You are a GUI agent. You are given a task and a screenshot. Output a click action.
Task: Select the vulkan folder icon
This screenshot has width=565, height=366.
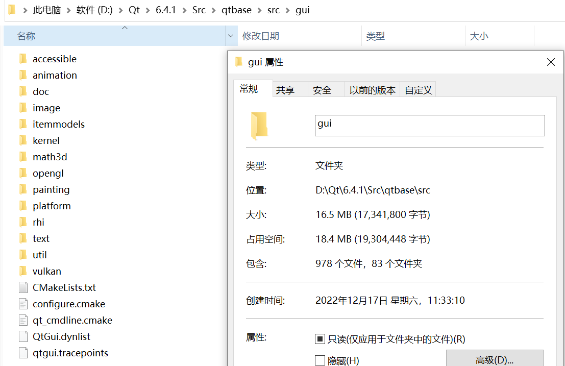(x=23, y=272)
